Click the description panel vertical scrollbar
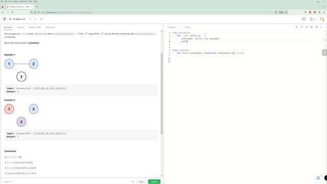 [x=161, y=94]
